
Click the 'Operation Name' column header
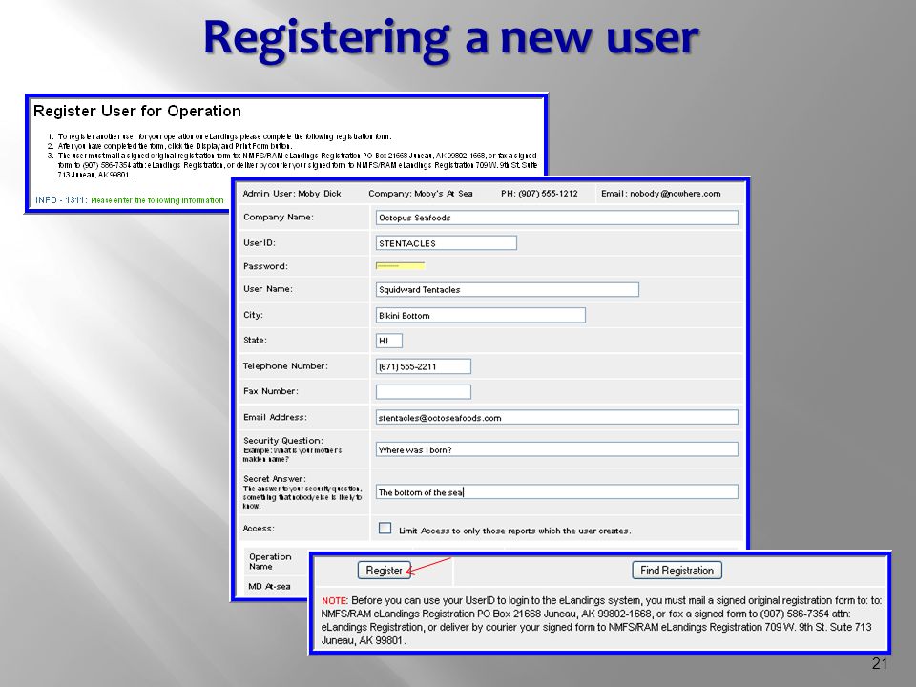(270, 561)
